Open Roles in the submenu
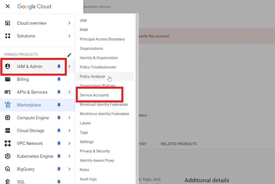 [84, 170]
